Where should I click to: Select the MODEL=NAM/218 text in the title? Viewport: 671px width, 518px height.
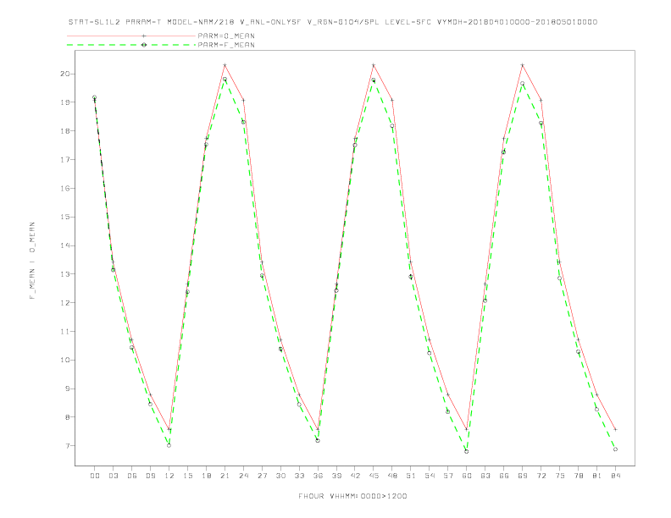[200, 22]
